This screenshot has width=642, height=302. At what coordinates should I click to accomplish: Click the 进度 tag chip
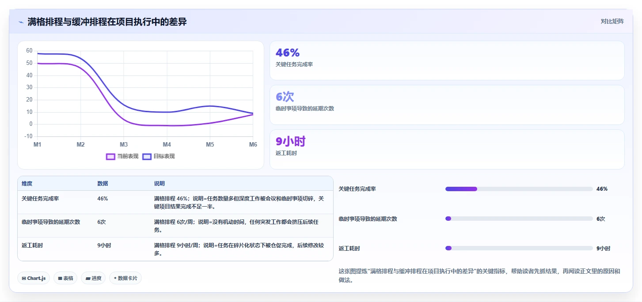click(x=93, y=278)
